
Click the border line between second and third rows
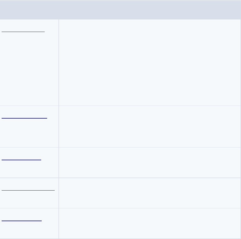[120, 147]
